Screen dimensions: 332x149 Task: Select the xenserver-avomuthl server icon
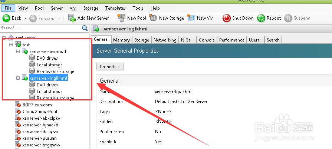[25, 51]
